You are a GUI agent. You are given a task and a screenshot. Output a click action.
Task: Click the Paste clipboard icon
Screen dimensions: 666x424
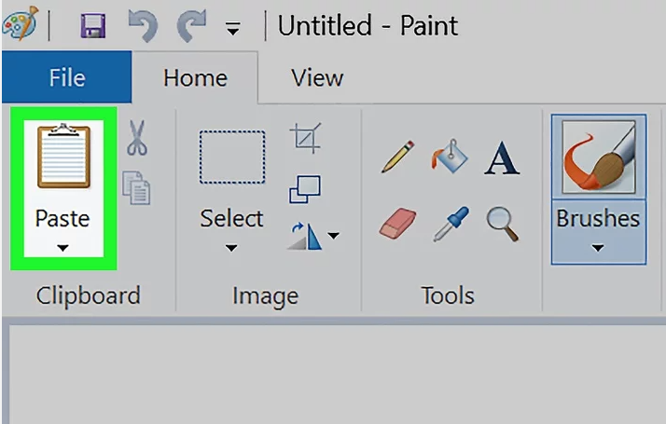coord(63,157)
